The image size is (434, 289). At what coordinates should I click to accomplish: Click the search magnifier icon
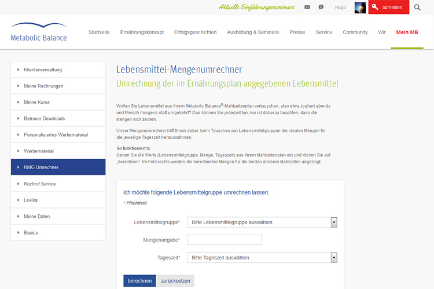pyautogui.click(x=417, y=8)
